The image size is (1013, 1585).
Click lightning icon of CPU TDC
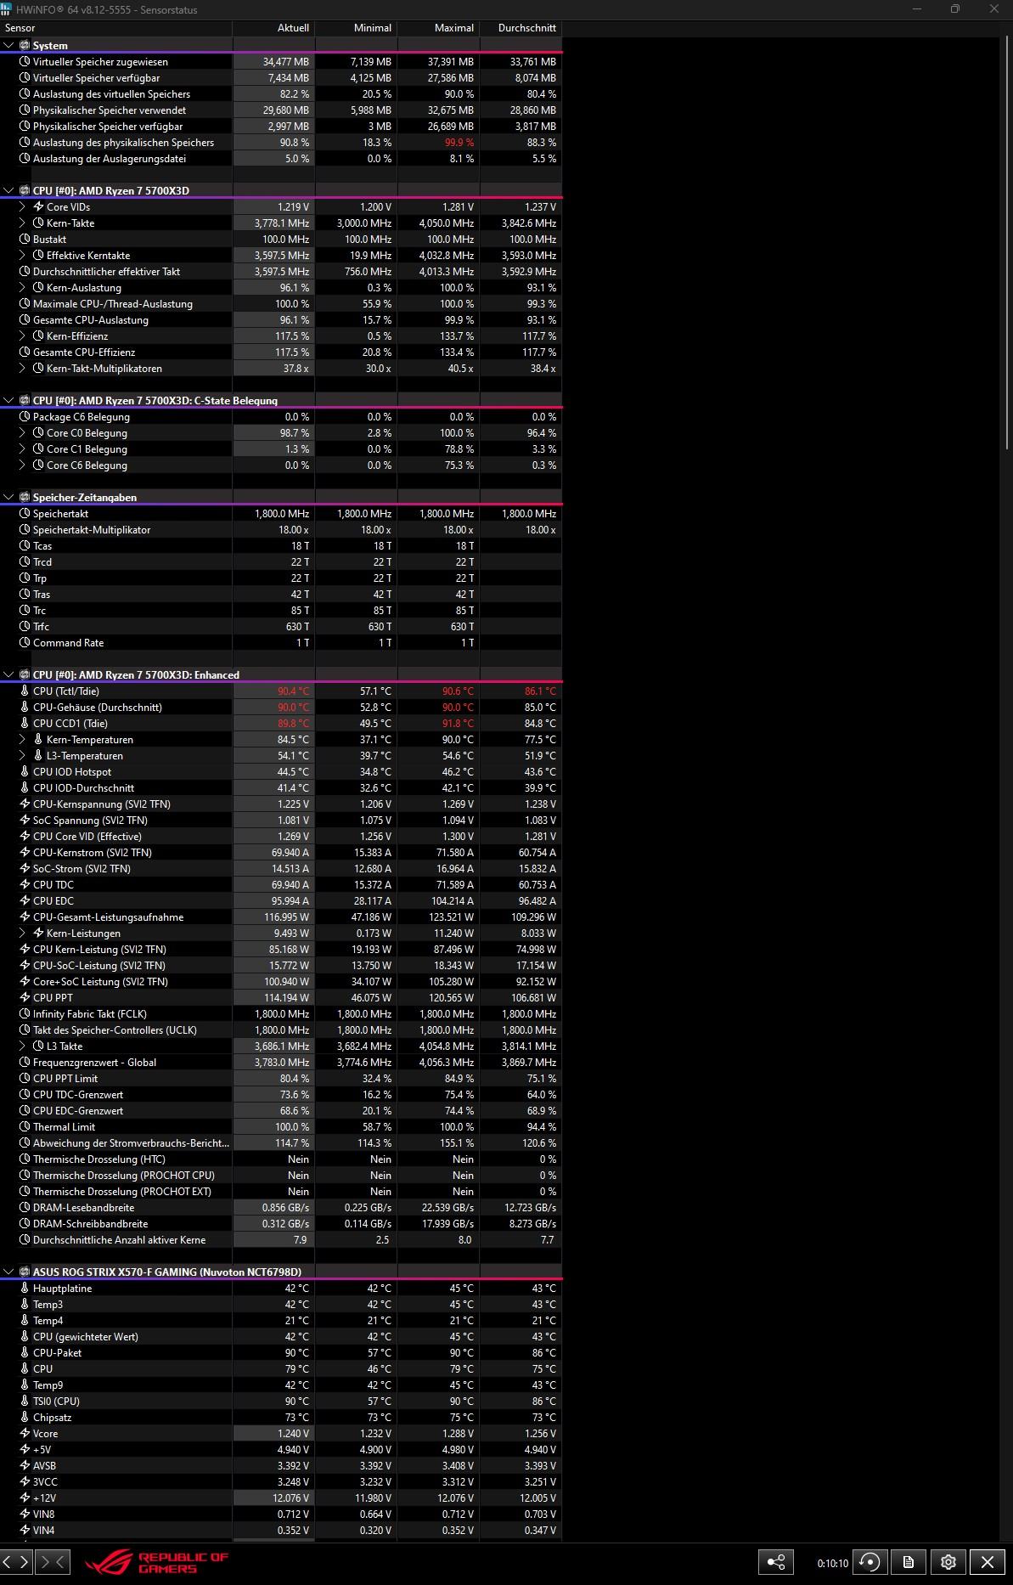[25, 884]
